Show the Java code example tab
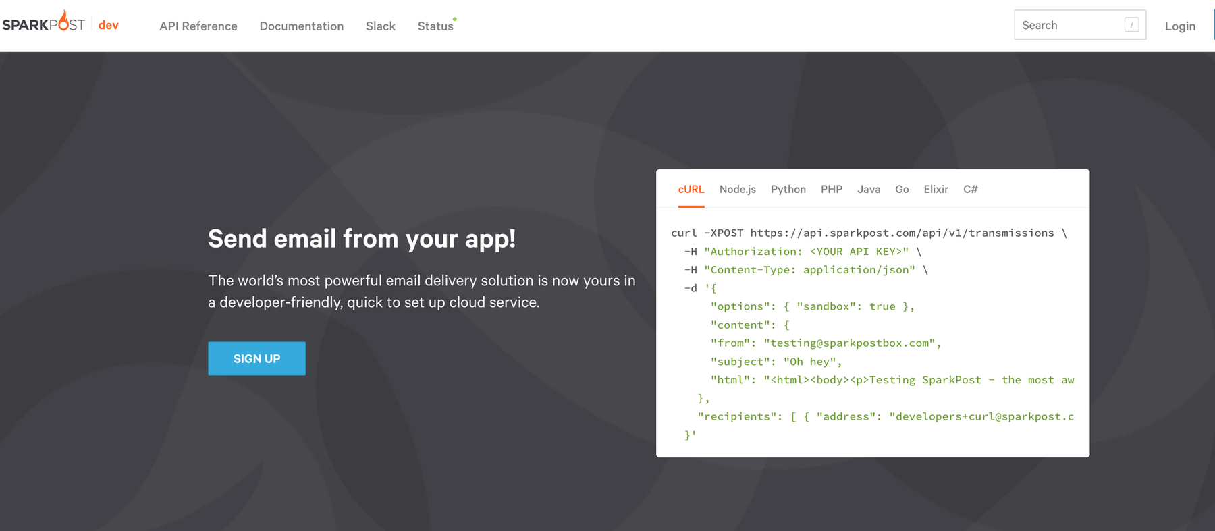Screen dimensions: 1215x531 pyautogui.click(x=869, y=190)
